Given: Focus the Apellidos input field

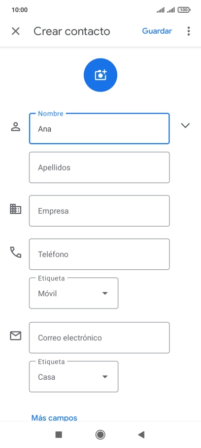Looking at the screenshot, I should coord(99,167).
